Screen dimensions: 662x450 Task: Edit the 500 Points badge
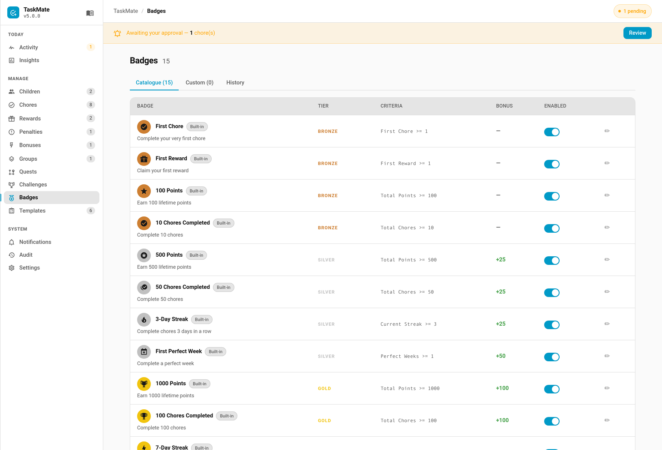[607, 259]
